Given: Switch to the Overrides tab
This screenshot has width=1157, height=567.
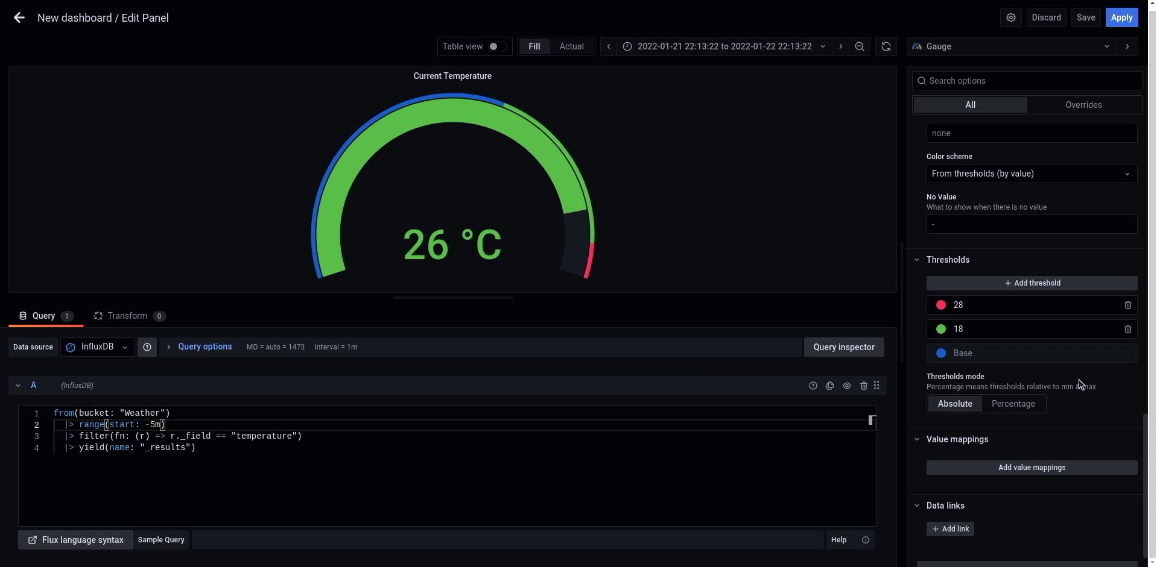Looking at the screenshot, I should point(1083,105).
